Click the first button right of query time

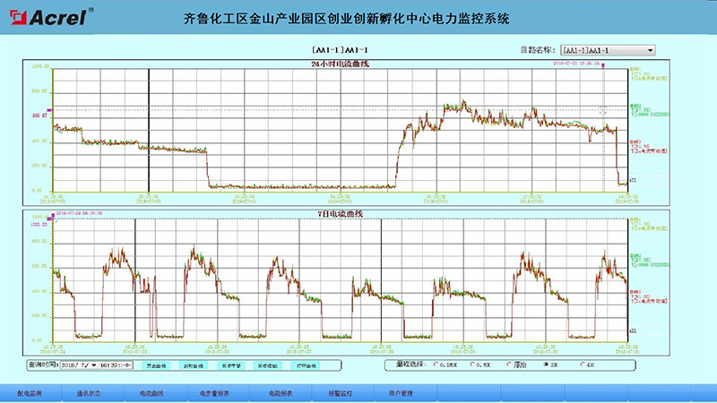point(157,365)
